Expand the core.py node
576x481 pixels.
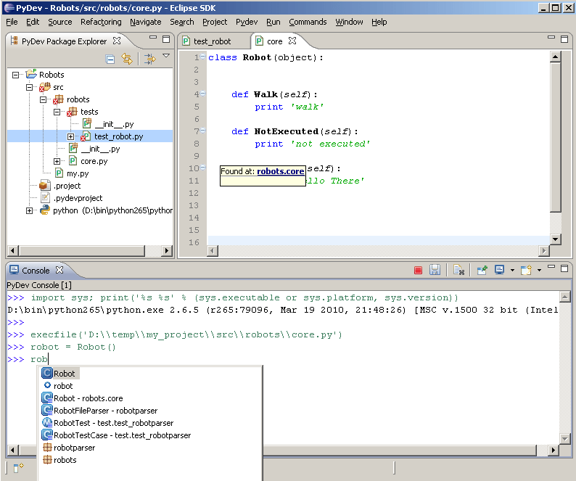click(x=57, y=161)
